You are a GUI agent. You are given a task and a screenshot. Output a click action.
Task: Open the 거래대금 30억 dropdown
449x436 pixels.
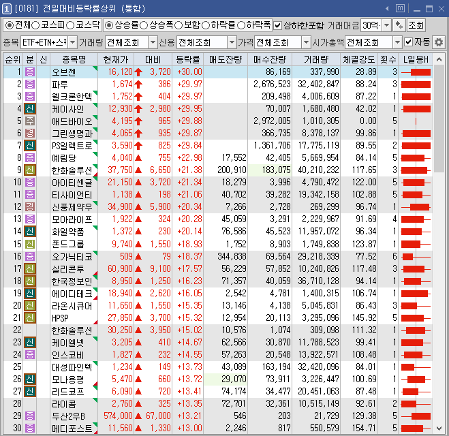(386, 25)
